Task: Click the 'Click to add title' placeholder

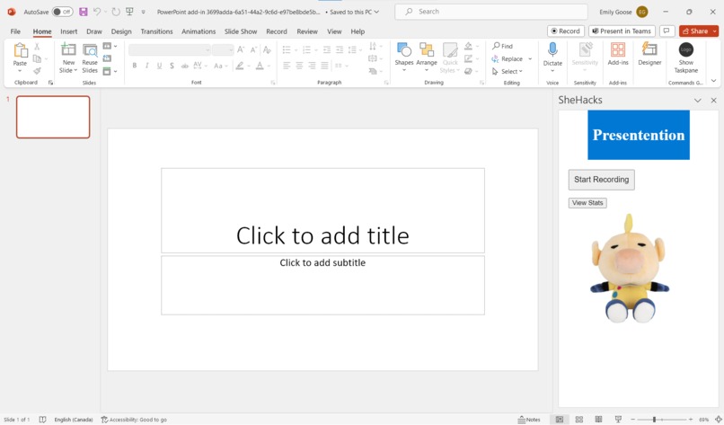Action: pos(322,210)
